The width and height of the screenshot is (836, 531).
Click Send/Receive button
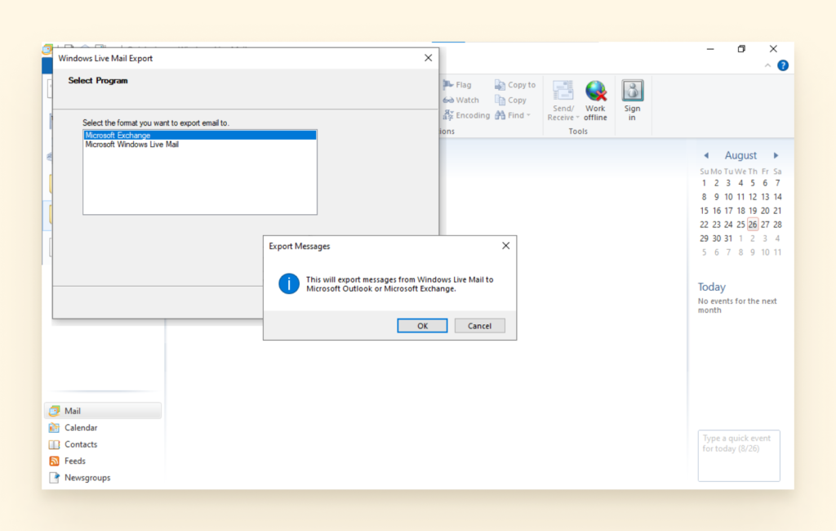tap(563, 100)
